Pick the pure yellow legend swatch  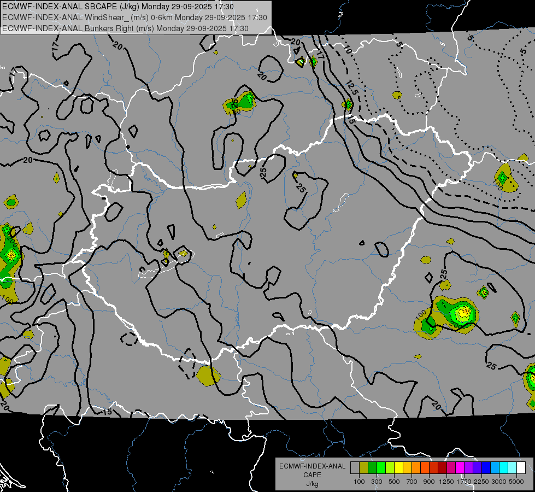click(398, 468)
